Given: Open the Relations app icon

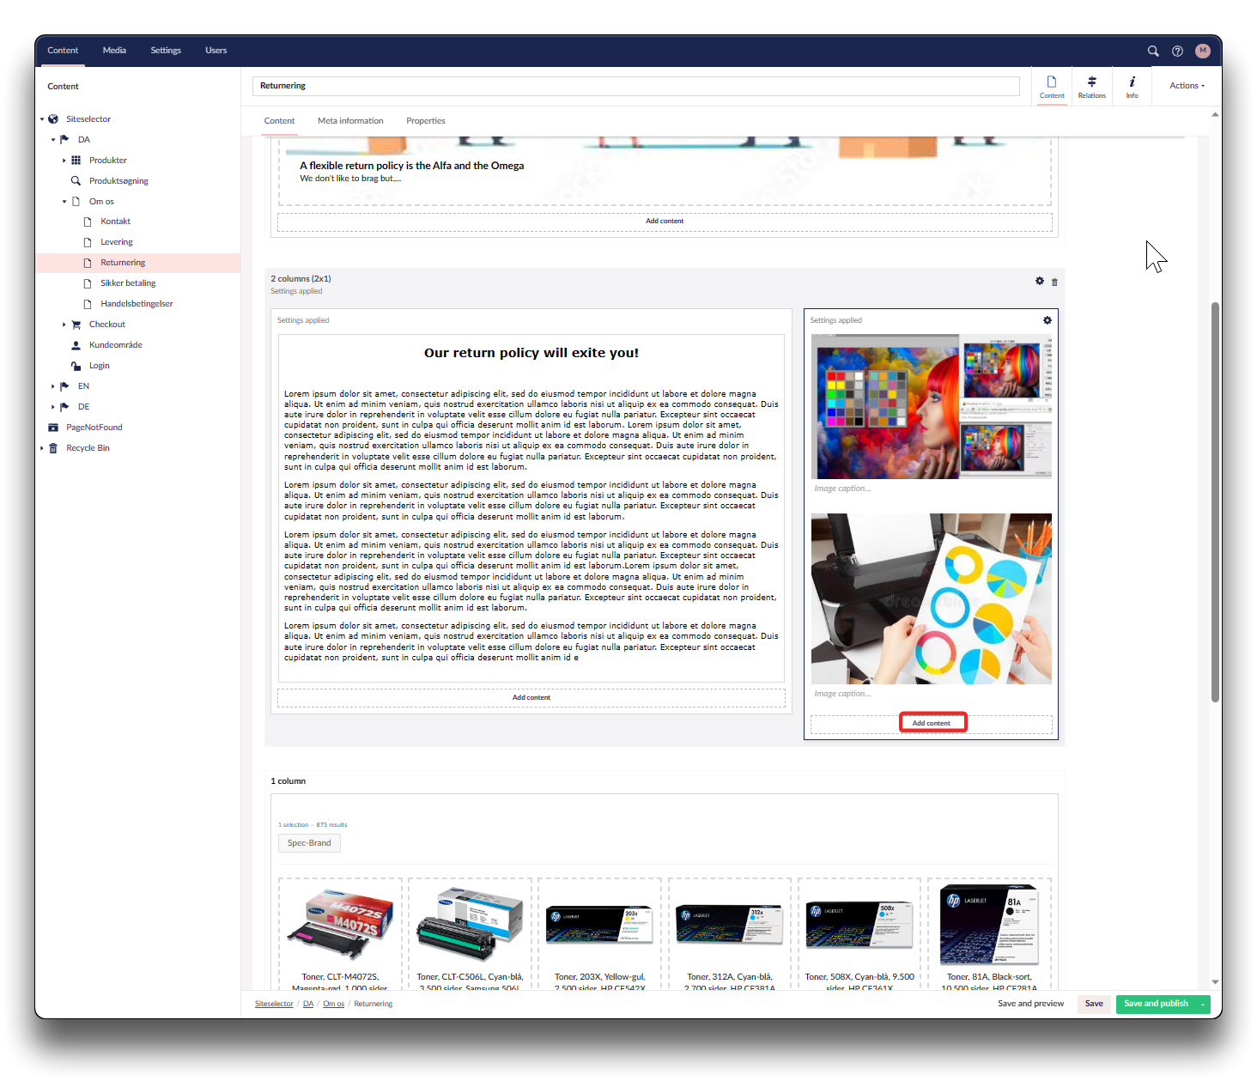Looking at the screenshot, I should click(x=1091, y=86).
